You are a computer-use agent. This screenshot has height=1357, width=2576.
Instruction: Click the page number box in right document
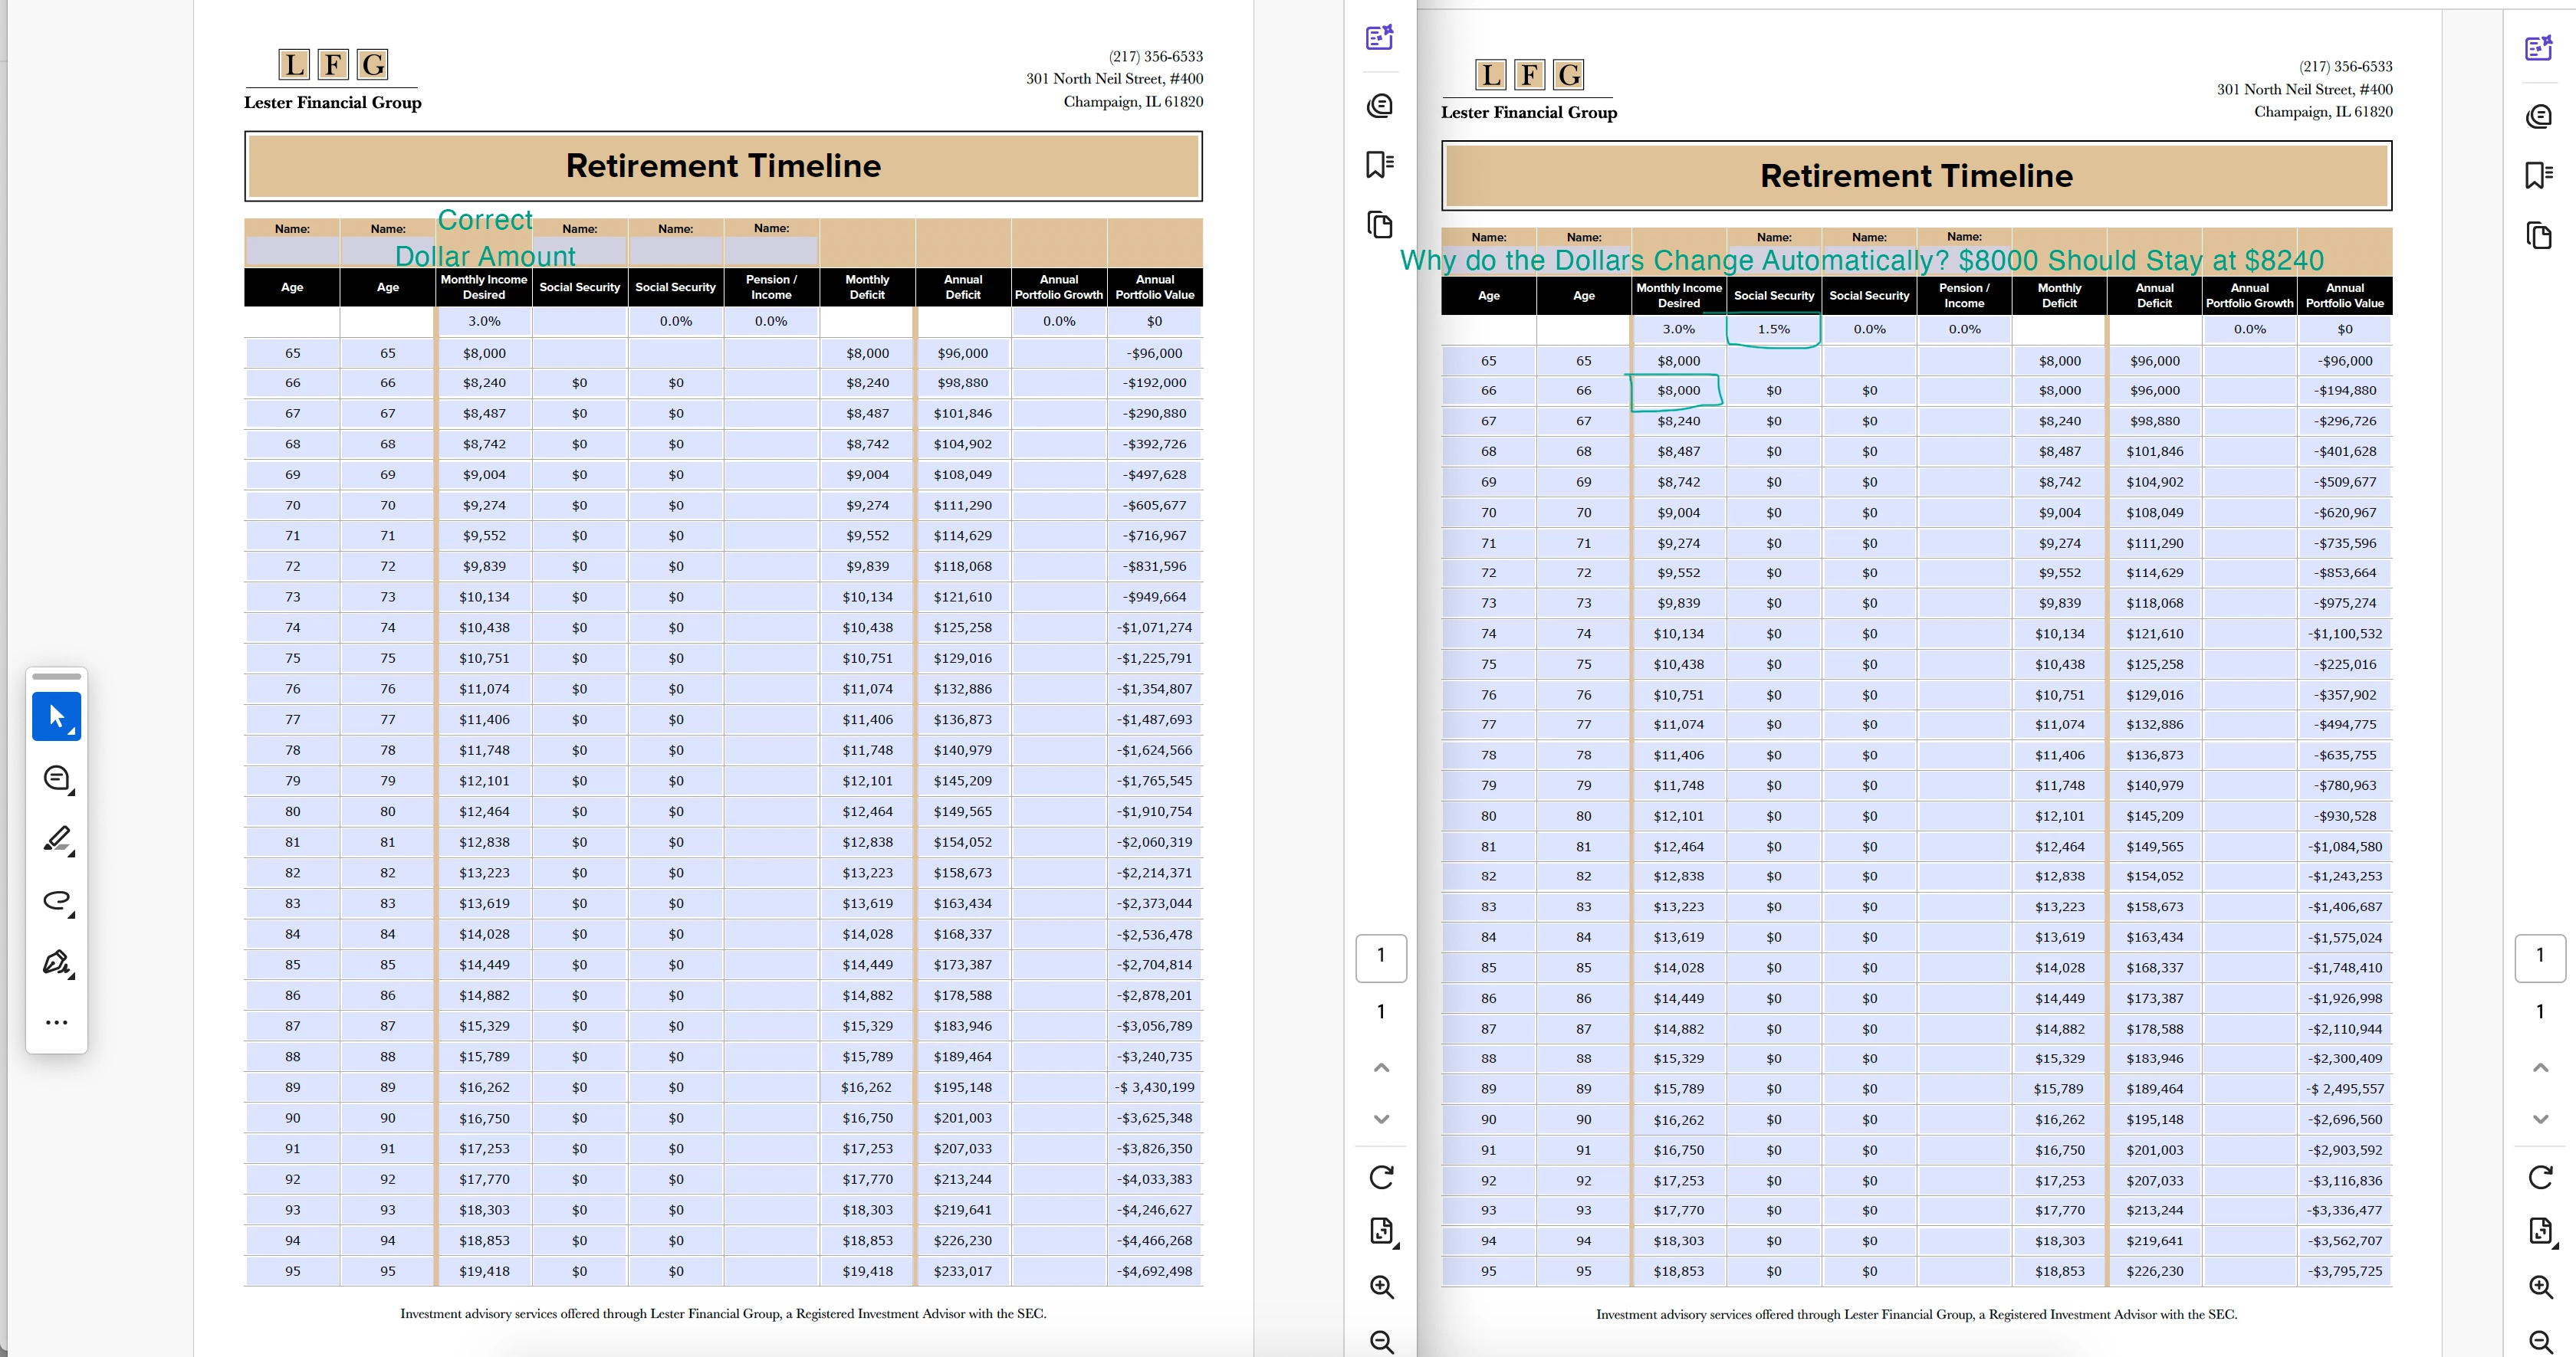coord(2540,956)
